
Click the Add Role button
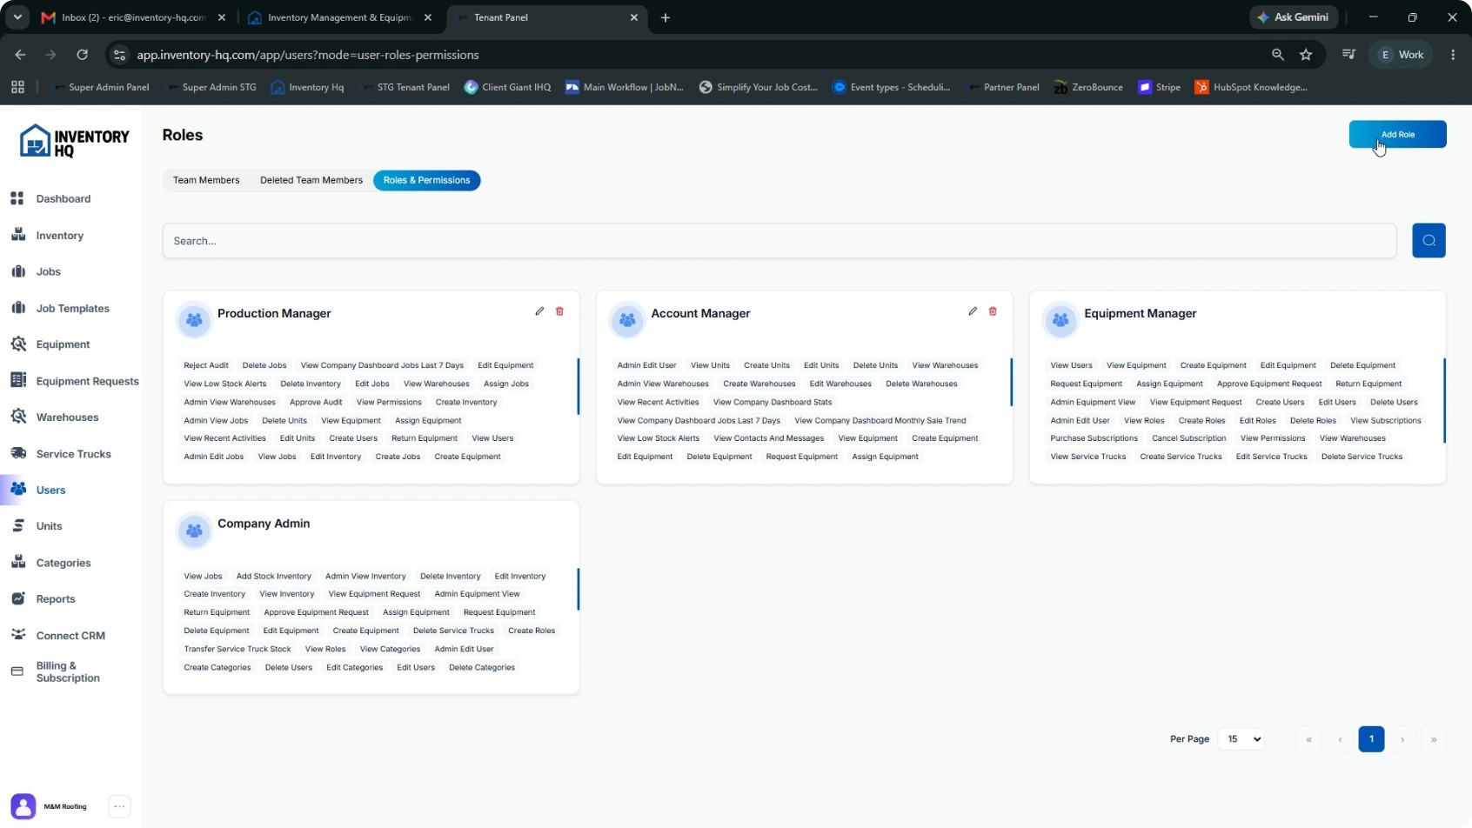coord(1397,134)
